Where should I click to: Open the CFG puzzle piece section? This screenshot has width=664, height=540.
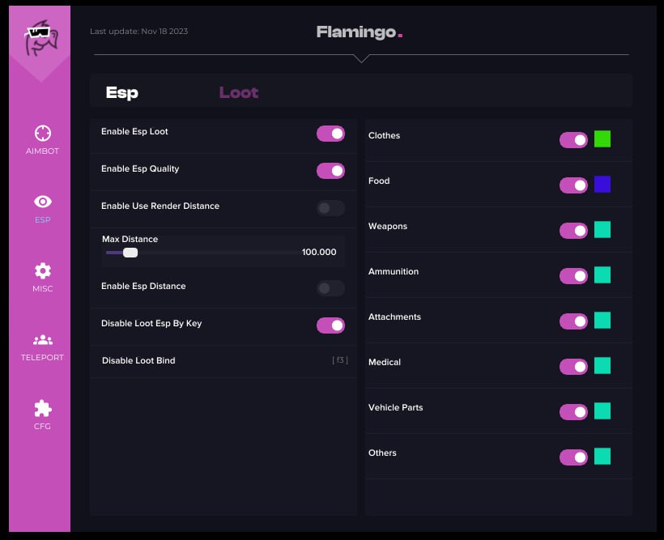42,415
